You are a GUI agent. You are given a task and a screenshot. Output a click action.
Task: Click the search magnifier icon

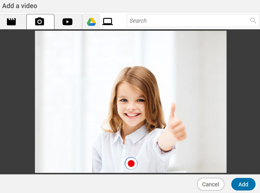(x=253, y=20)
